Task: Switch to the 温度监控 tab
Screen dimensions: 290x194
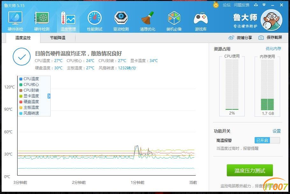Action: (x=23, y=38)
